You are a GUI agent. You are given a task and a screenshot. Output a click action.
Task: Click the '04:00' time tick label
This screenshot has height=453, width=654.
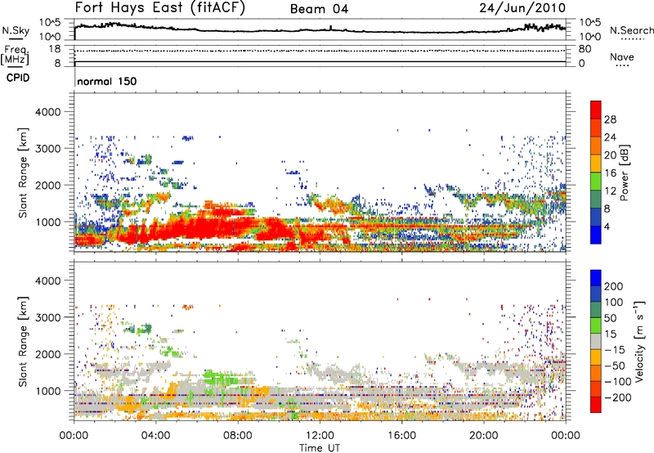[x=155, y=436]
